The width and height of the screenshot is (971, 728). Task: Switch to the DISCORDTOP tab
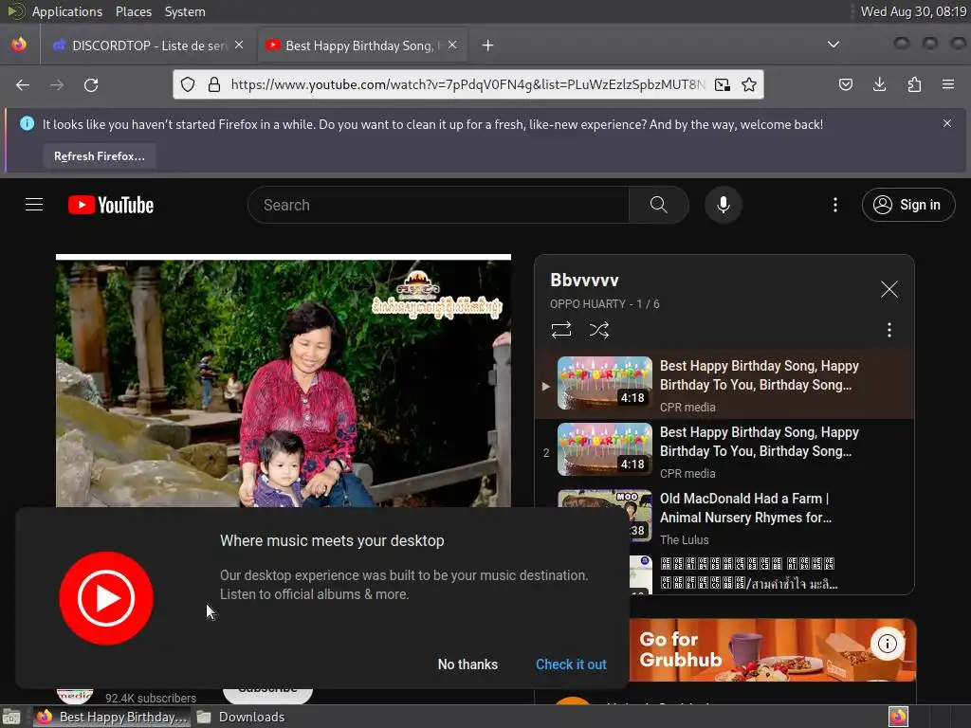147,45
